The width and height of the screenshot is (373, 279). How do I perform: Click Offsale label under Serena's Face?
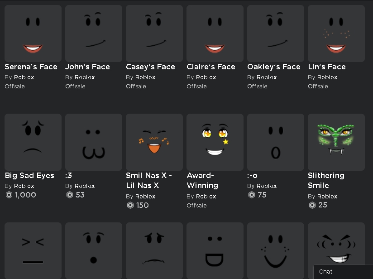(15, 87)
